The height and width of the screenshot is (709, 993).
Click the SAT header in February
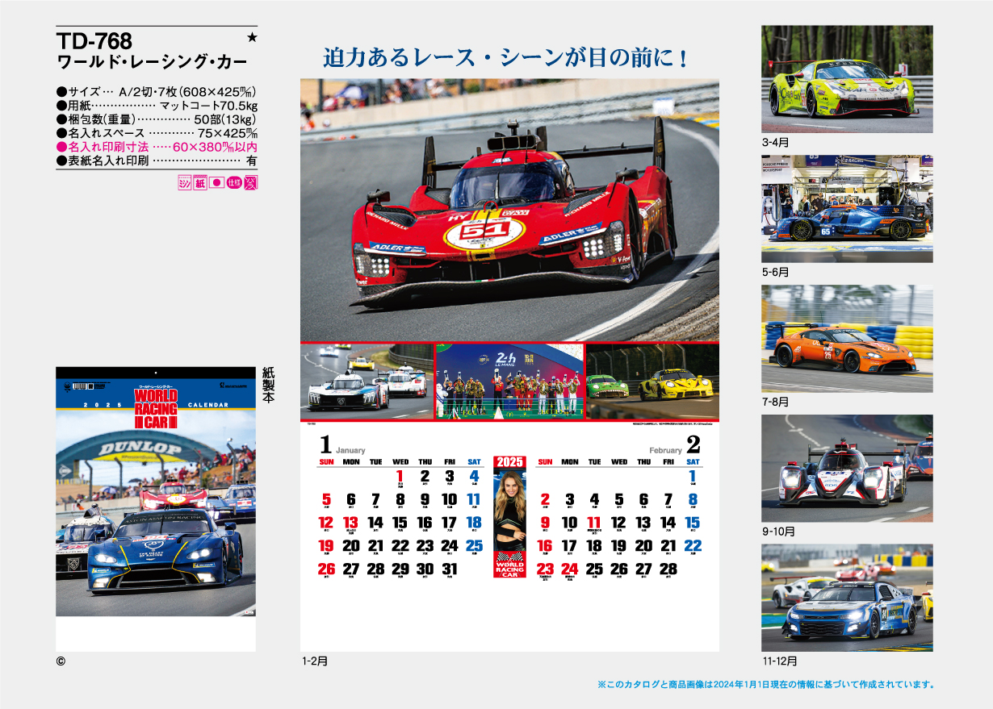[x=693, y=462]
